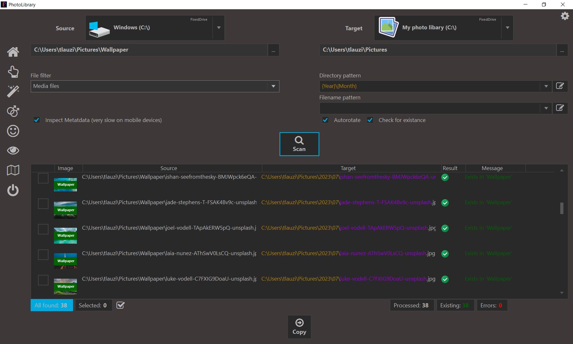Open settings gear in top right

[565, 16]
